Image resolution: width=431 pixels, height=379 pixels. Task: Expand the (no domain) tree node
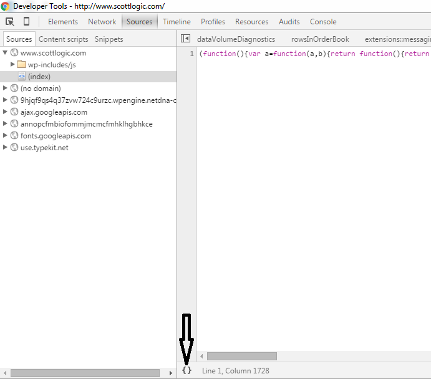[x=6, y=89]
